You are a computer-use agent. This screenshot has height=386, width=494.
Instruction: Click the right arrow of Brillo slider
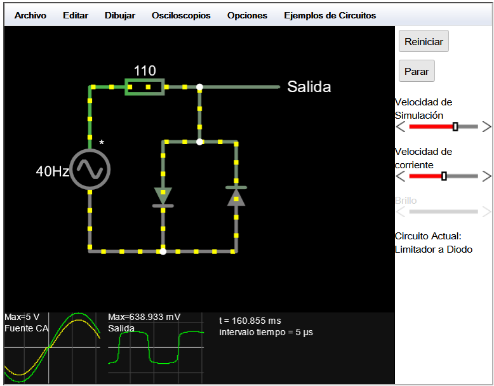(x=487, y=212)
